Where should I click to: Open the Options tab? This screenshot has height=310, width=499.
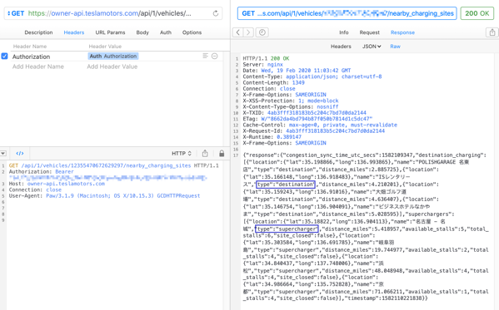pyautogui.click(x=192, y=32)
